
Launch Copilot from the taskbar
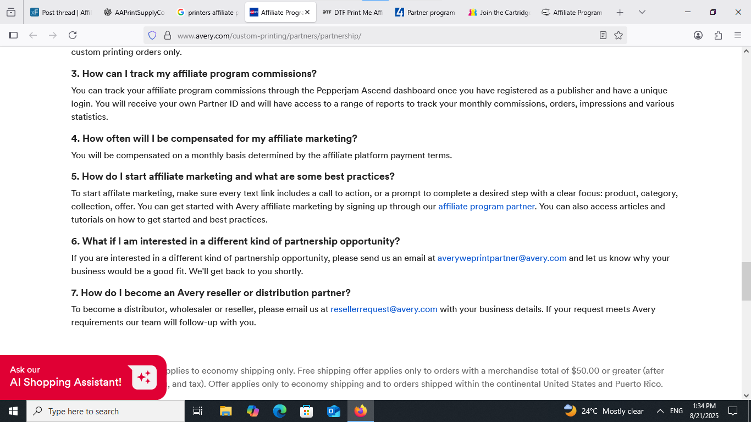(252, 411)
